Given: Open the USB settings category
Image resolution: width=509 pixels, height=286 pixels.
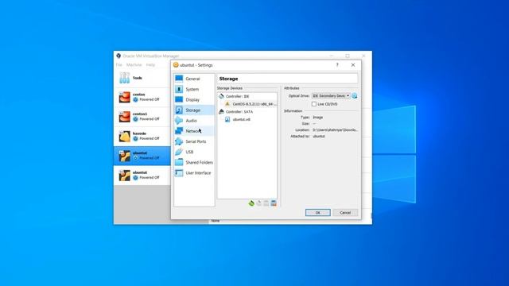Looking at the screenshot, I should [x=194, y=152].
